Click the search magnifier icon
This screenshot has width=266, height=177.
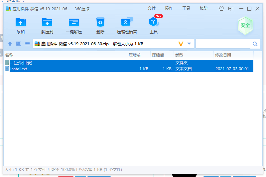(255, 44)
